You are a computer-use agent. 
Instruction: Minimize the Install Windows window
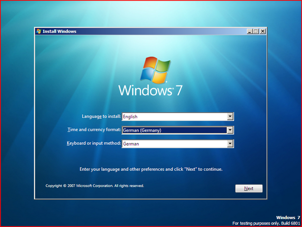pyautogui.click(x=250, y=31)
